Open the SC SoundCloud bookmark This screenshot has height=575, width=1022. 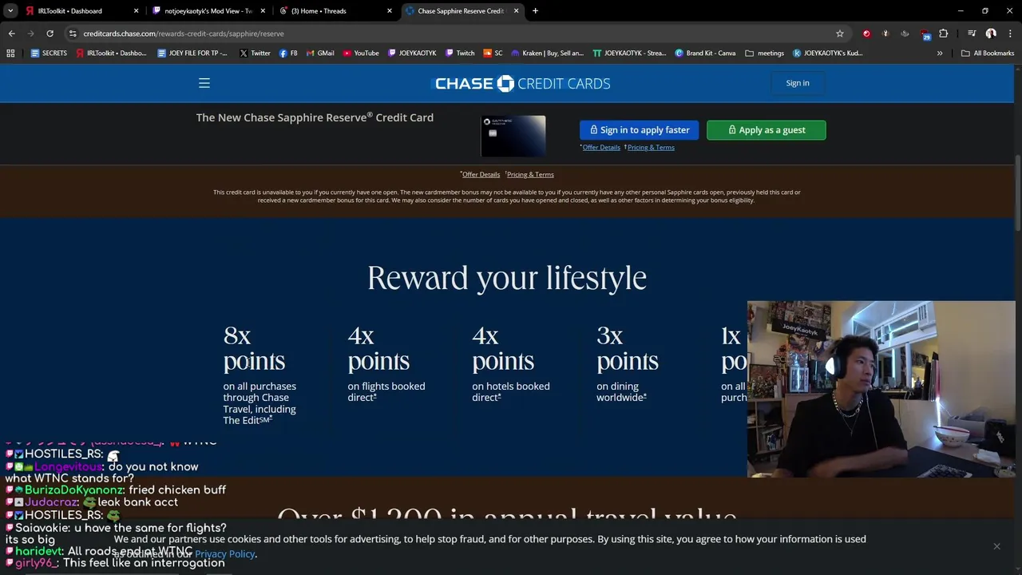493,54
